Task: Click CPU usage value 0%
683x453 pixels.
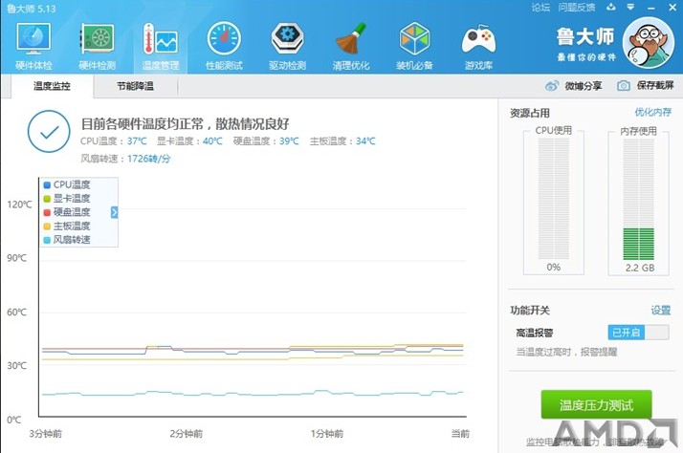Action: pyautogui.click(x=554, y=267)
